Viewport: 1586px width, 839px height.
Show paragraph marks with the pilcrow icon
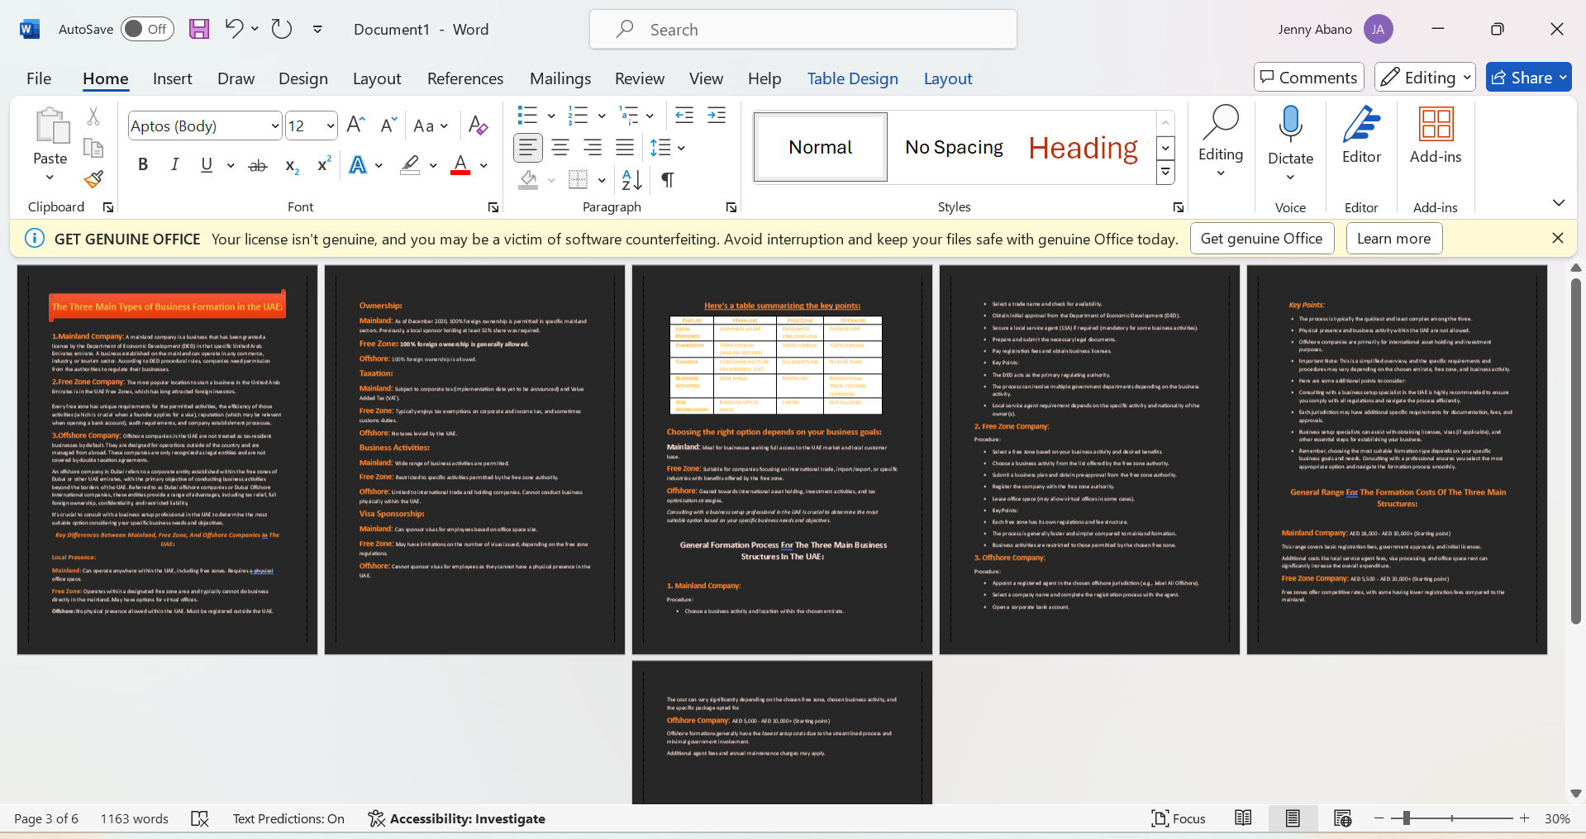pos(668,179)
